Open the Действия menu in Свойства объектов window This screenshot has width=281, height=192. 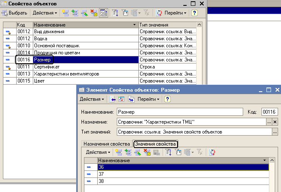click(x=44, y=13)
